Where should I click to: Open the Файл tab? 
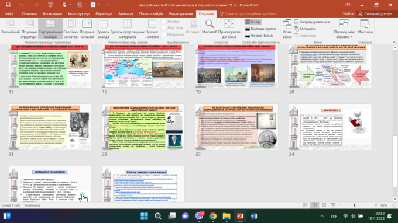point(9,13)
